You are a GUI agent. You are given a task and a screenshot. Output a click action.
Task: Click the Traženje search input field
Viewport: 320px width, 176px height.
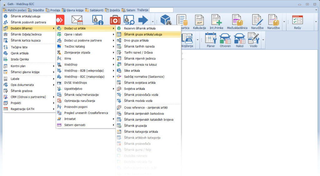[161, 10]
